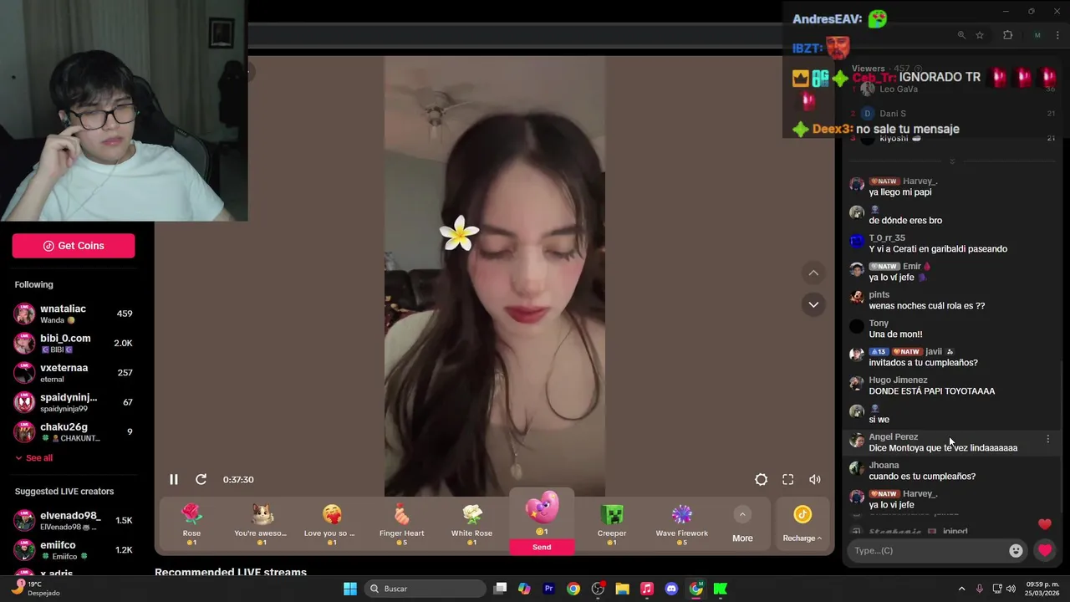The width and height of the screenshot is (1070, 602).
Task: Open the stream player settings icon
Action: (761, 479)
